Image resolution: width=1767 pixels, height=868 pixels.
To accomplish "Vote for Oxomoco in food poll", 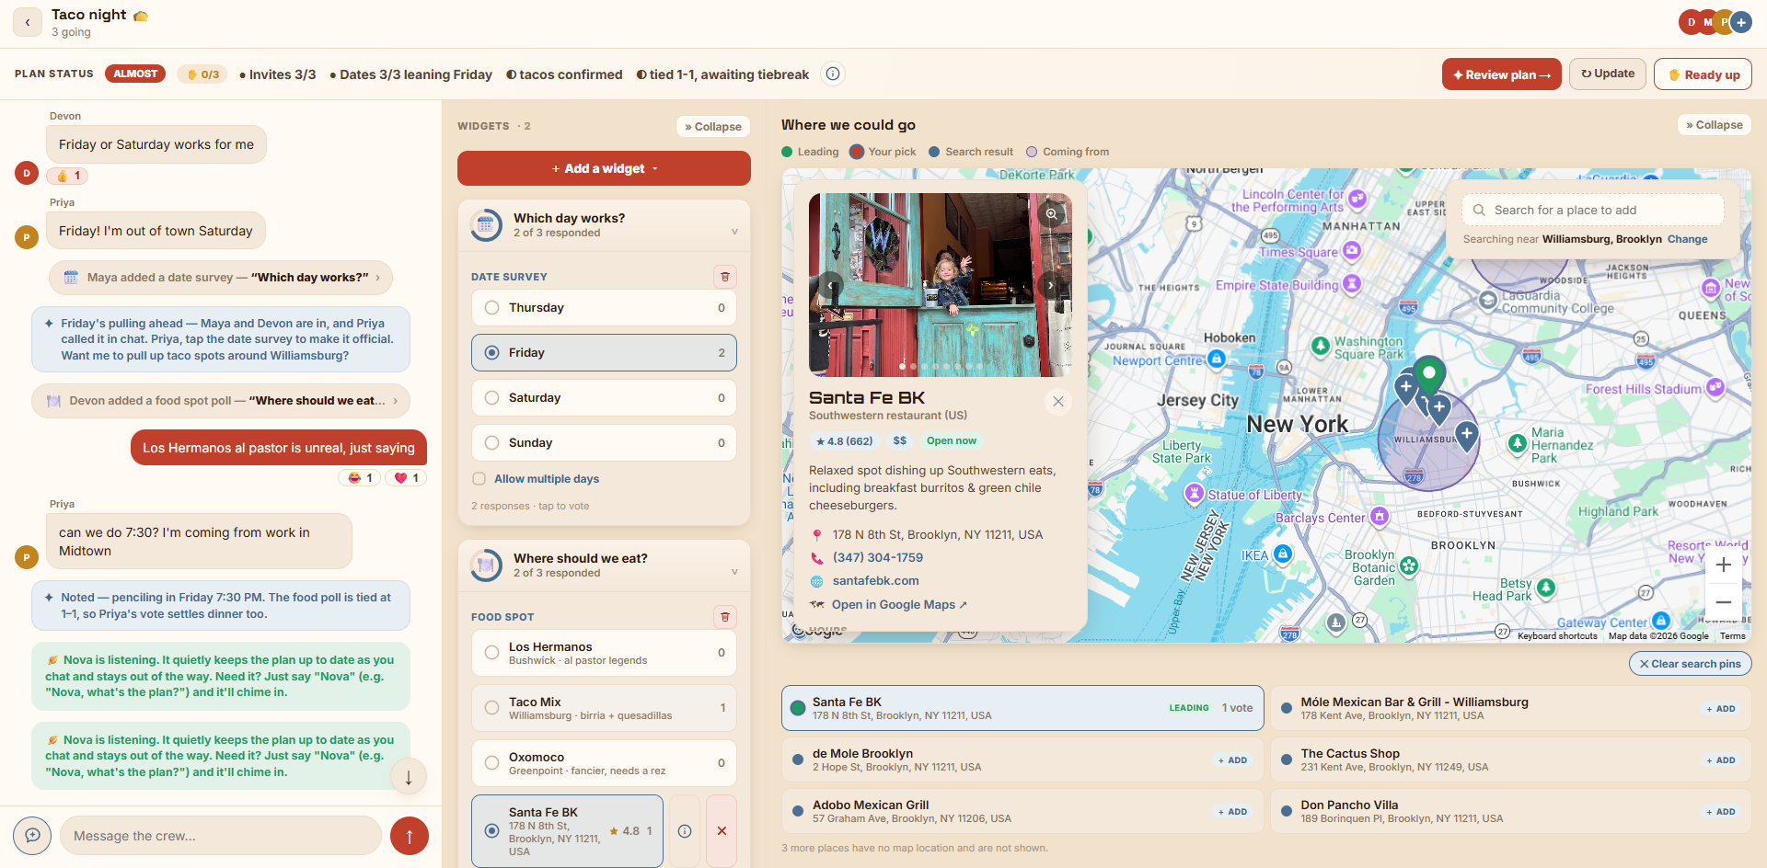I will pyautogui.click(x=604, y=763).
